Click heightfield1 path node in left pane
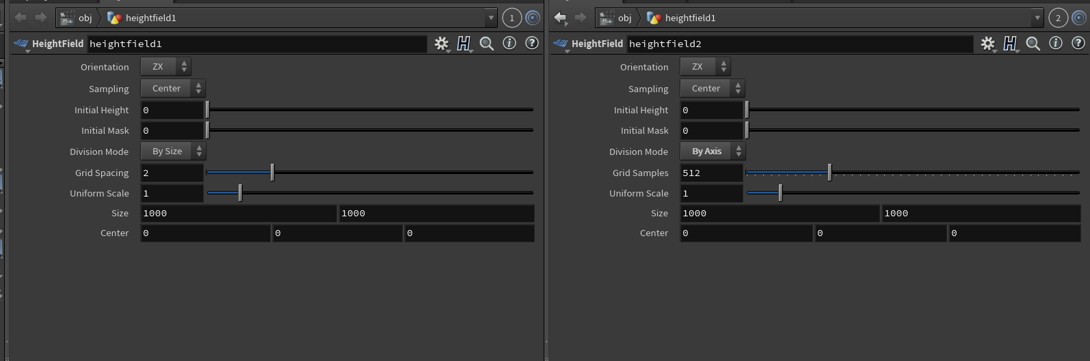The image size is (1090, 361). 142,18
